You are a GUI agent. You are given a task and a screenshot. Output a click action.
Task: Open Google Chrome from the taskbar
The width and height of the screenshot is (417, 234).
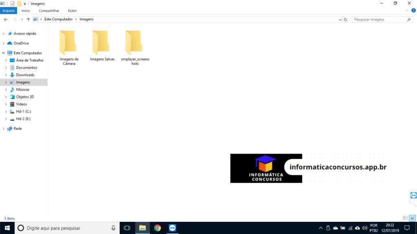click(157, 228)
